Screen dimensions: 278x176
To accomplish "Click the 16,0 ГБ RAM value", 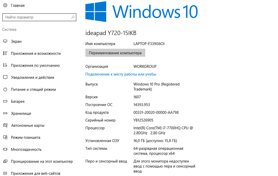I will (155, 141).
